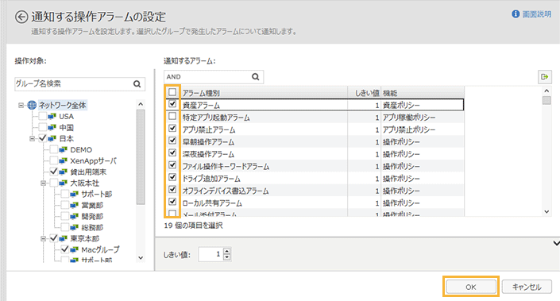Click the 貸出用端末 group computer icon
This screenshot has width=560, height=301.
[x=64, y=172]
